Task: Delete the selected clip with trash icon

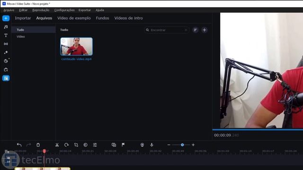Action: point(38,145)
